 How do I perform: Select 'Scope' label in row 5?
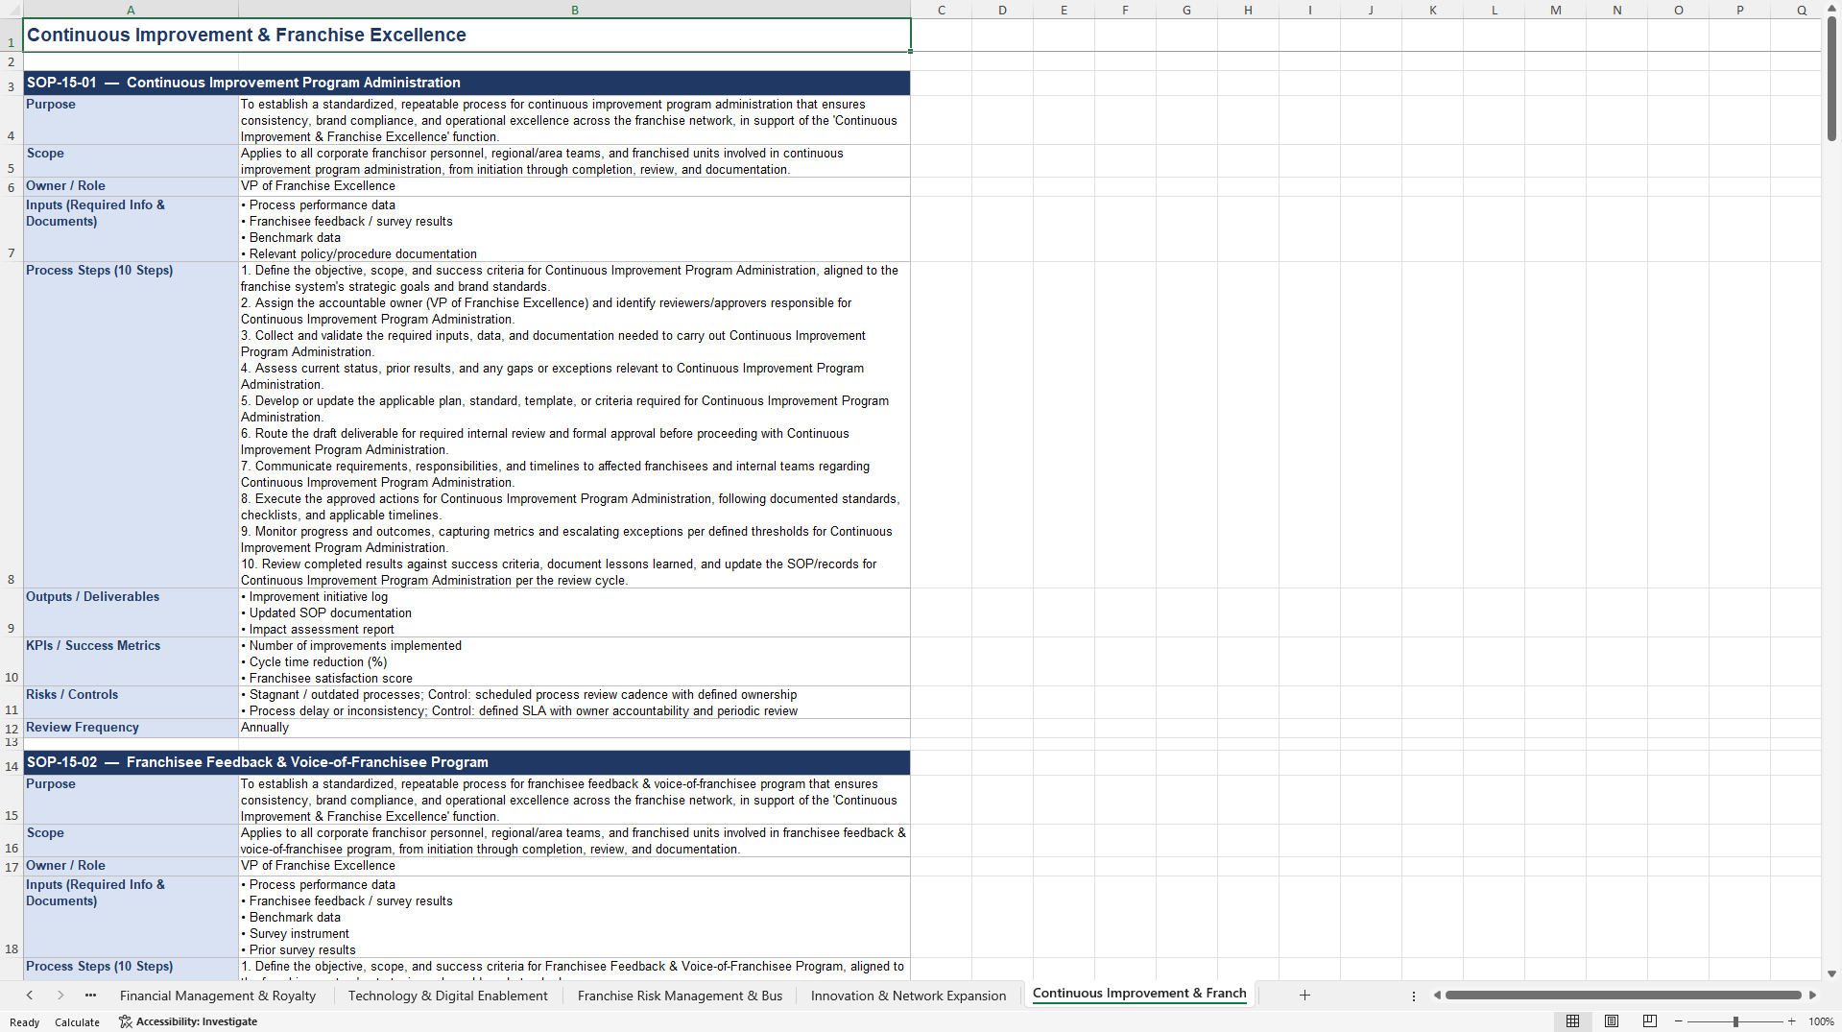(x=131, y=160)
